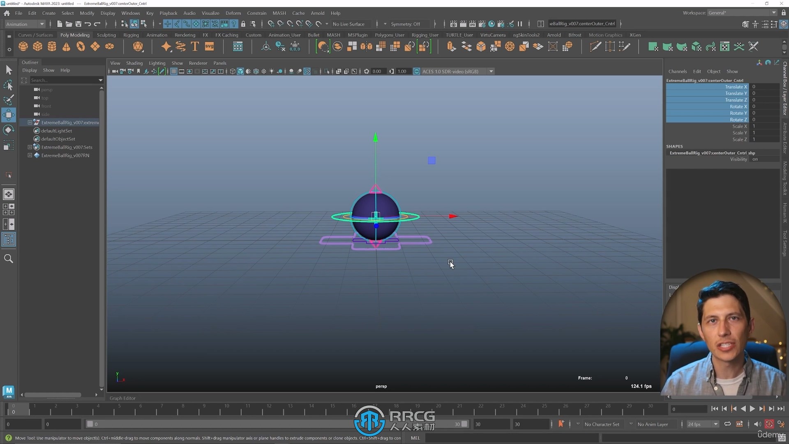Open the Windows menu
The image size is (789, 444).
pyautogui.click(x=131, y=13)
